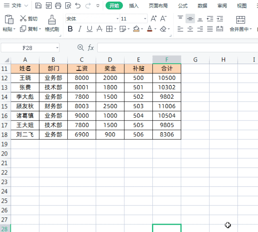Increase font size with A+ icon

point(154,19)
